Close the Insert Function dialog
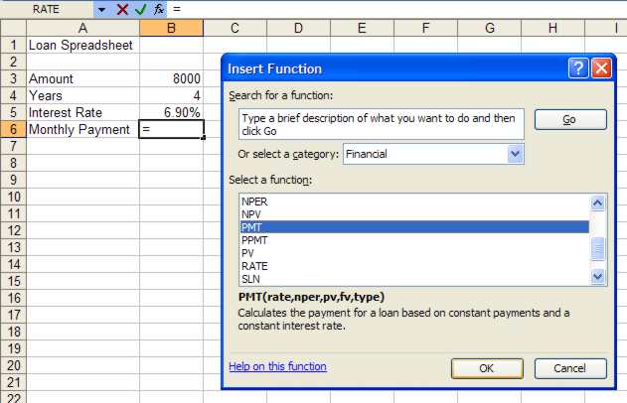The image size is (627, 403). (x=600, y=68)
